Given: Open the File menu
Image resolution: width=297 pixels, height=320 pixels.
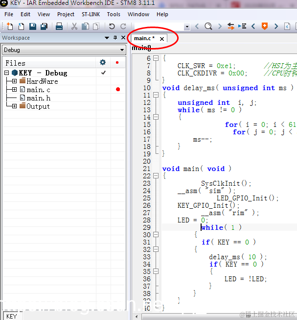Looking at the screenshot, I should tap(9, 14).
